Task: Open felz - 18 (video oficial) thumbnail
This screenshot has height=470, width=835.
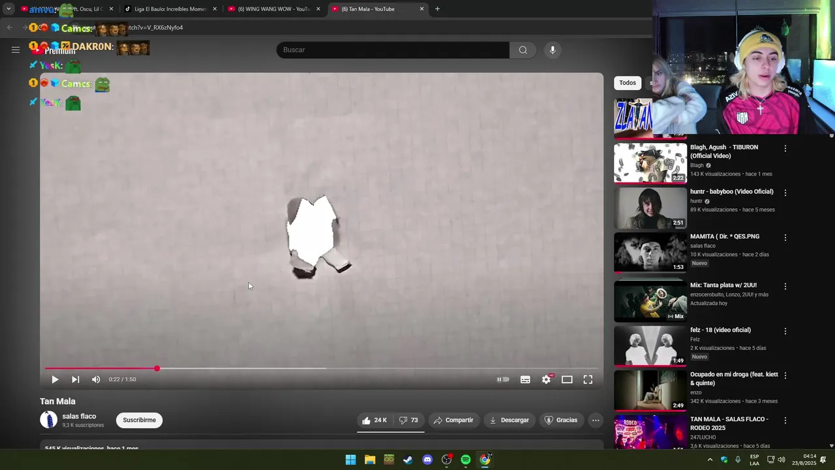Action: click(650, 346)
